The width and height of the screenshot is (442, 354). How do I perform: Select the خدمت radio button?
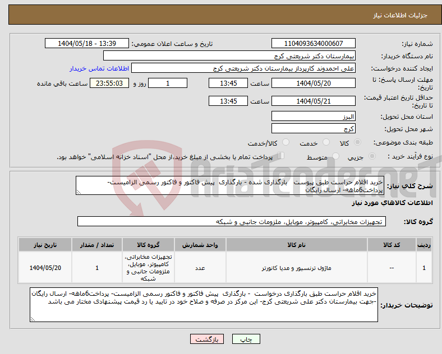coord(326,142)
